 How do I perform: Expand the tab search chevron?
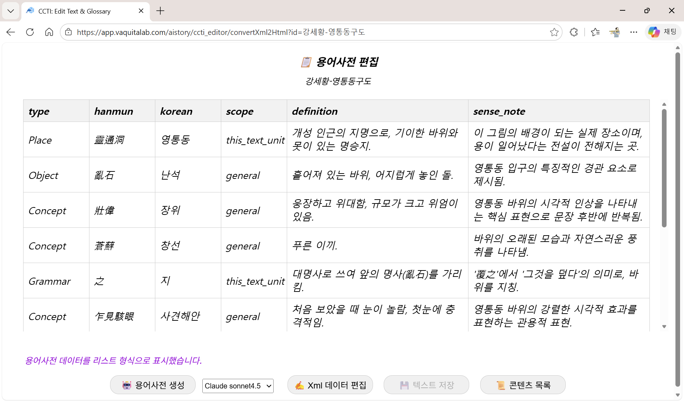click(11, 11)
